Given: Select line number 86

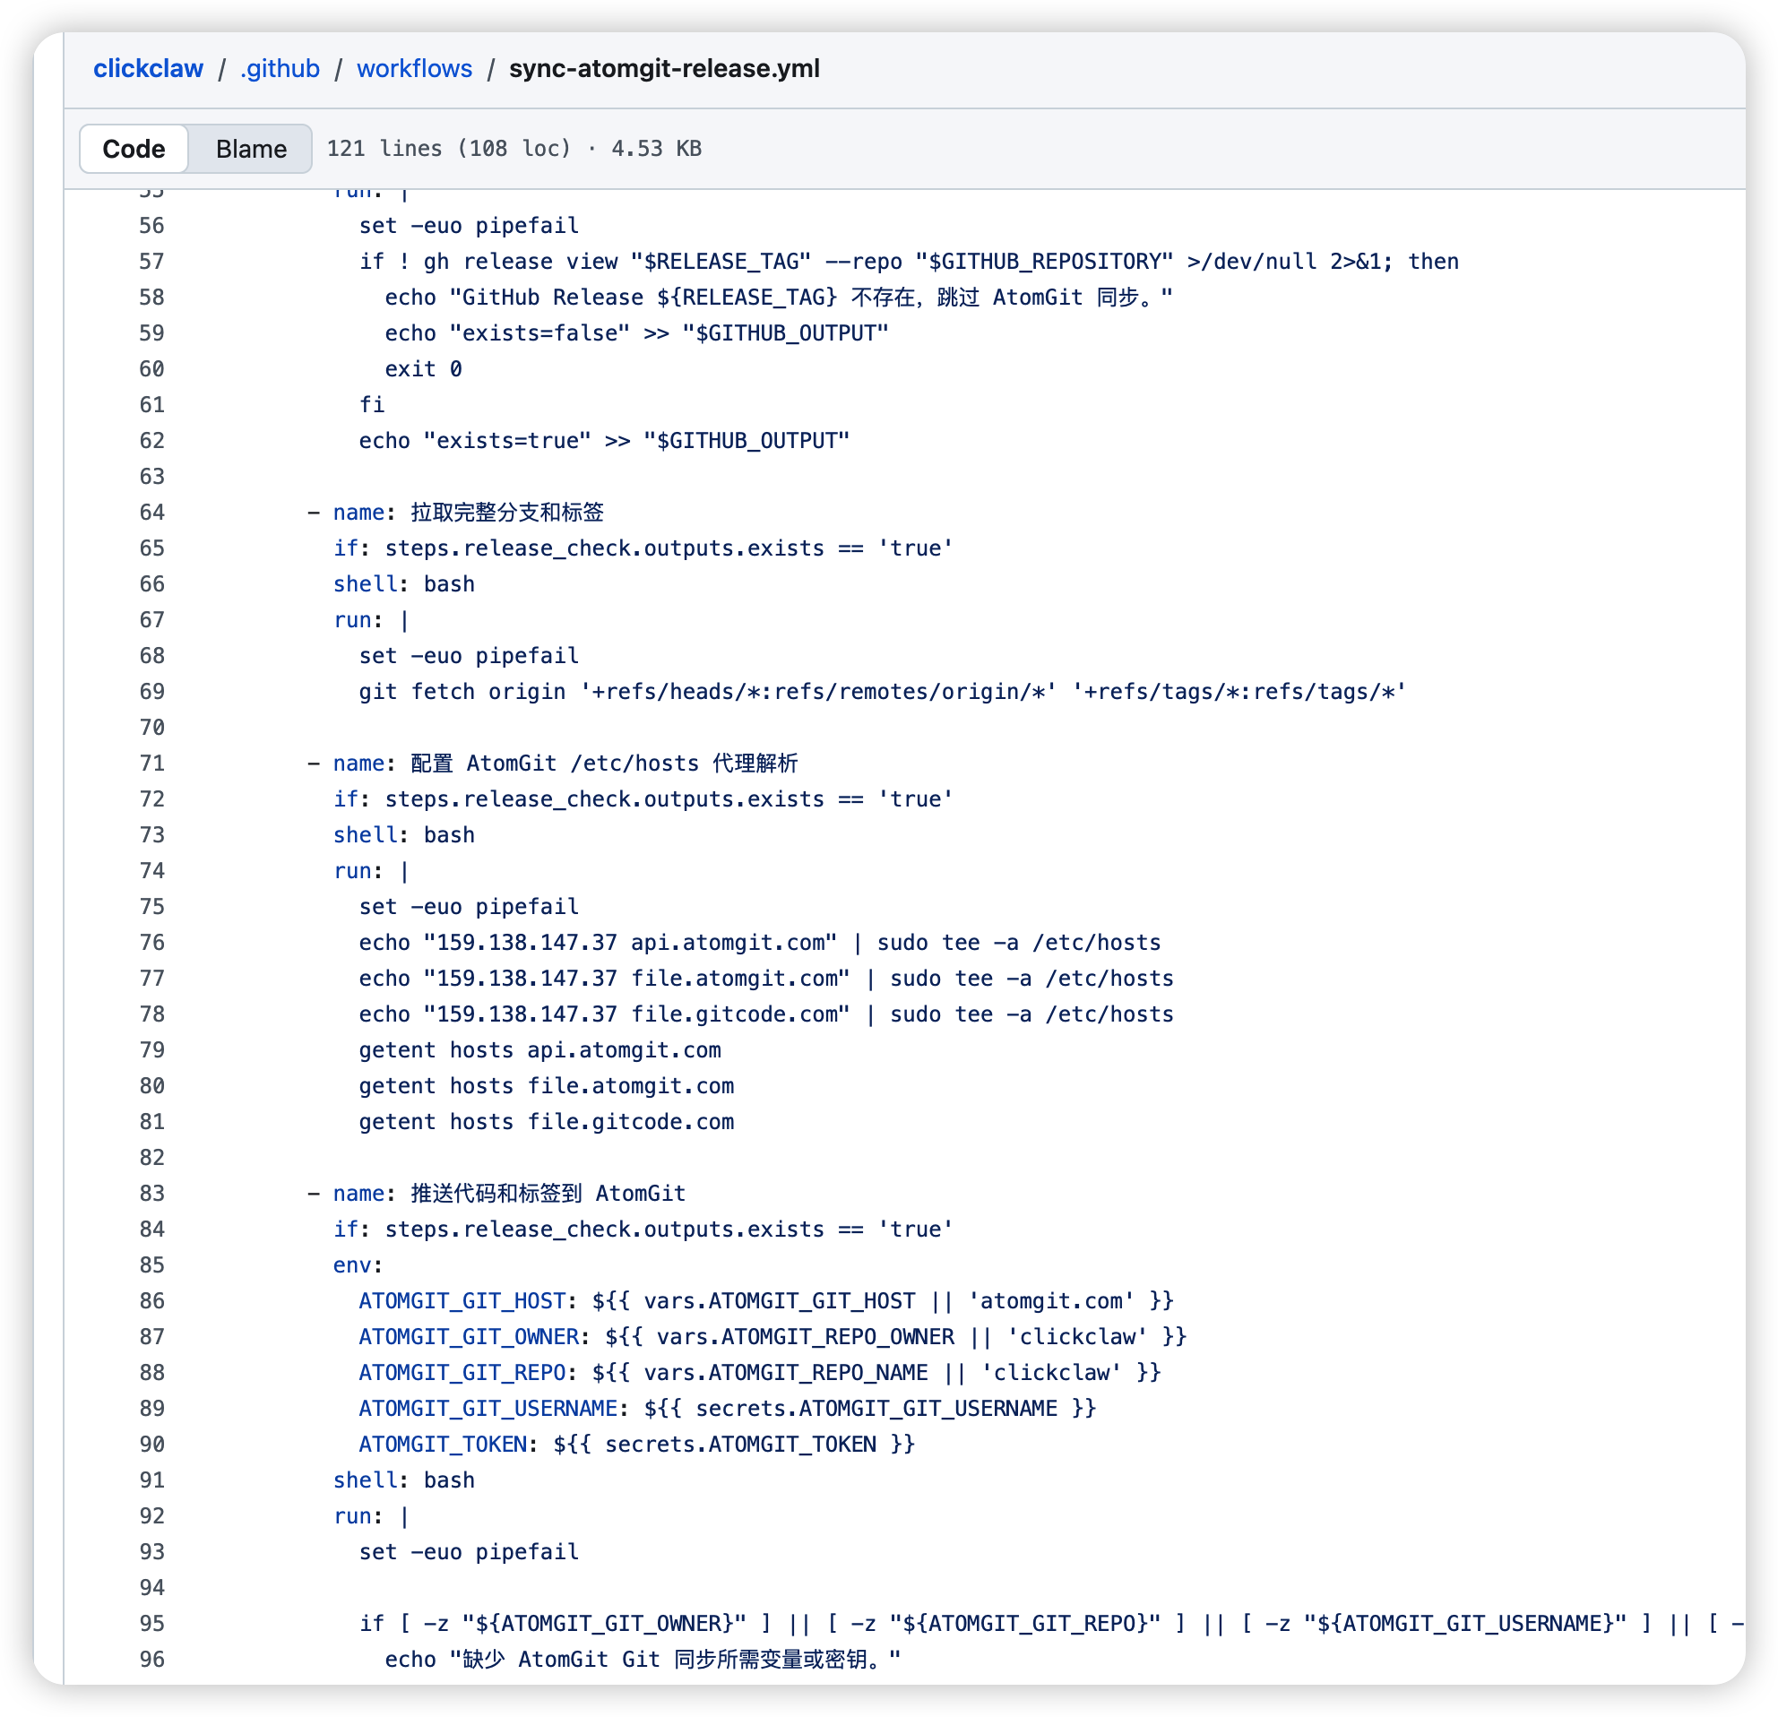Looking at the screenshot, I should pos(151,1301).
